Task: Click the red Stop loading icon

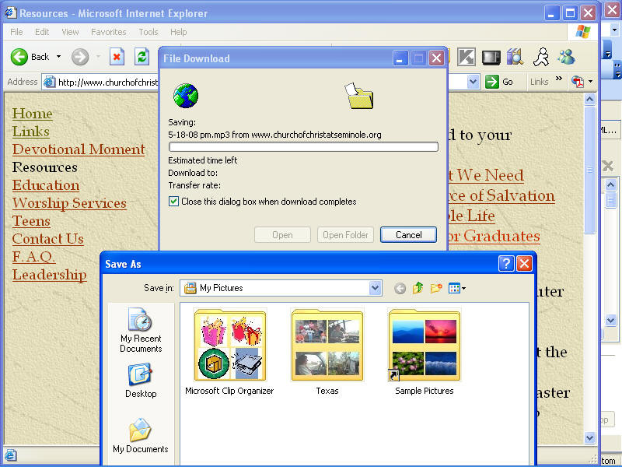Action: coord(117,57)
